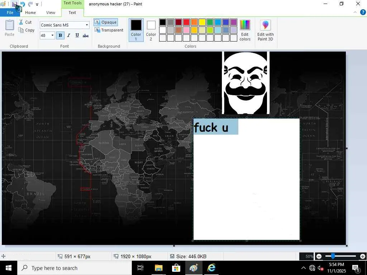The height and width of the screenshot is (275, 367).
Task: Click the zoom slider handle
Action: click(x=333, y=256)
